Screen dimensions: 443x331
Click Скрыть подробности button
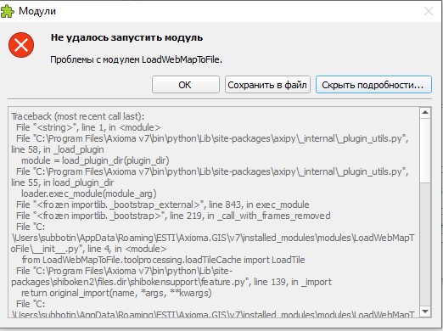[373, 84]
